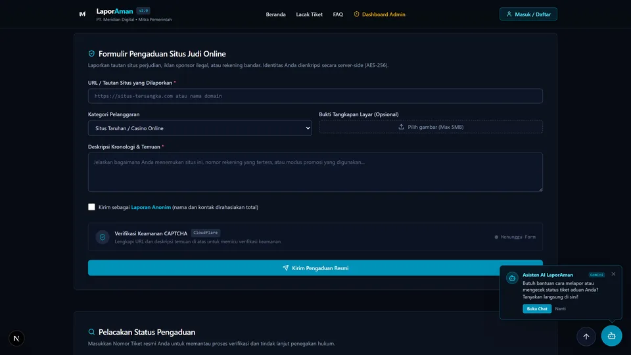Click the LaporAman logo icon
Viewport: 631px width, 355px height.
tap(82, 14)
